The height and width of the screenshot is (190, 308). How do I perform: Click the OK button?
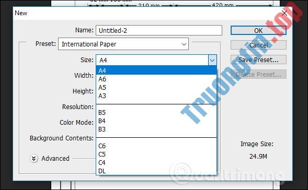258,31
